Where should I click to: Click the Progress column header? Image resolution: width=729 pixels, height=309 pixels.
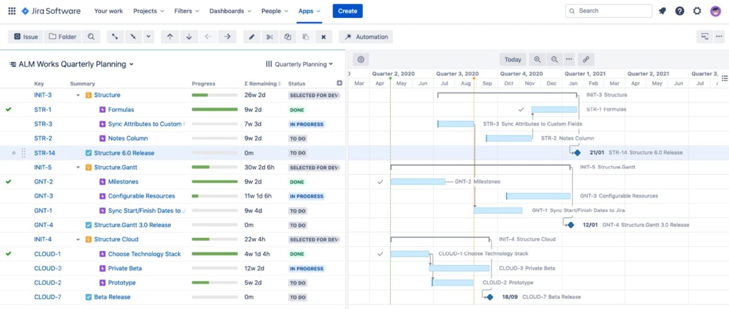pyautogui.click(x=204, y=84)
